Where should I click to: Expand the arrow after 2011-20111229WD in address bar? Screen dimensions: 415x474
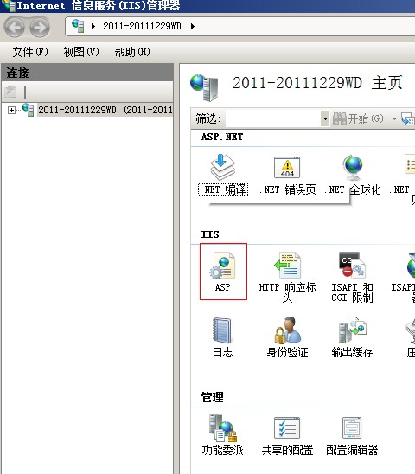tap(193, 26)
